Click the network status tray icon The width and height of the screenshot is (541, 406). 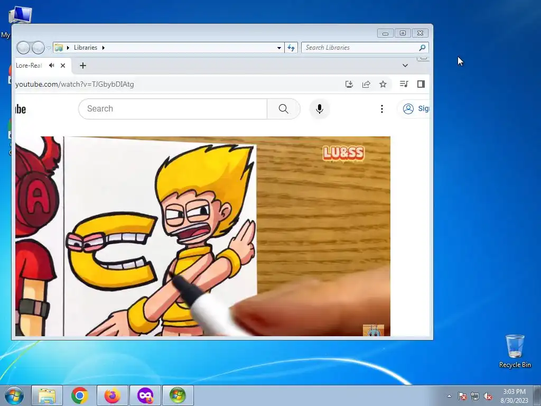[475, 396]
